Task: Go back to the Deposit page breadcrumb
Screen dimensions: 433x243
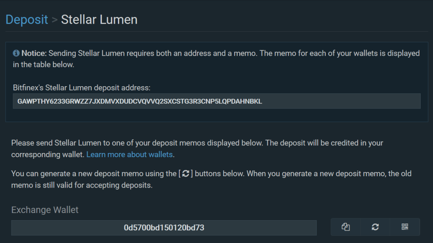Action: tap(27, 19)
